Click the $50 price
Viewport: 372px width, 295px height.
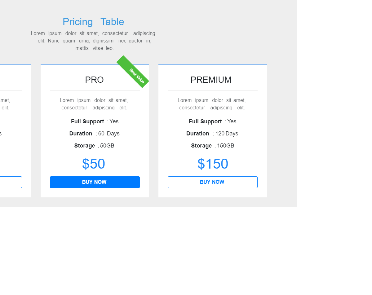(94, 164)
